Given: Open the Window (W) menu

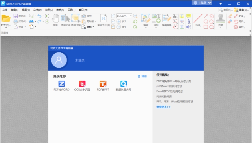Looking at the screenshot, I should [83, 10].
